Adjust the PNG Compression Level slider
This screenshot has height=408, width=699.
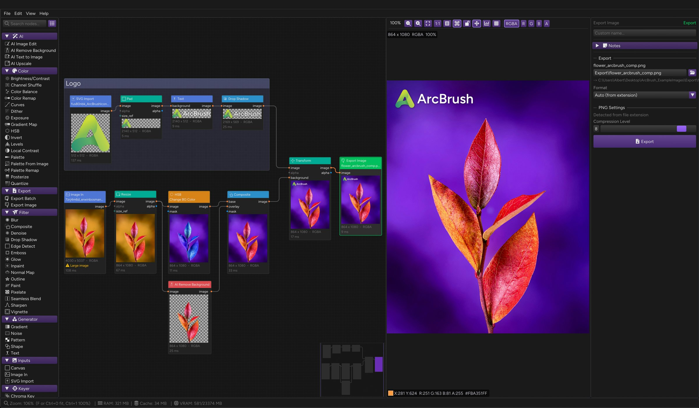pos(682,128)
